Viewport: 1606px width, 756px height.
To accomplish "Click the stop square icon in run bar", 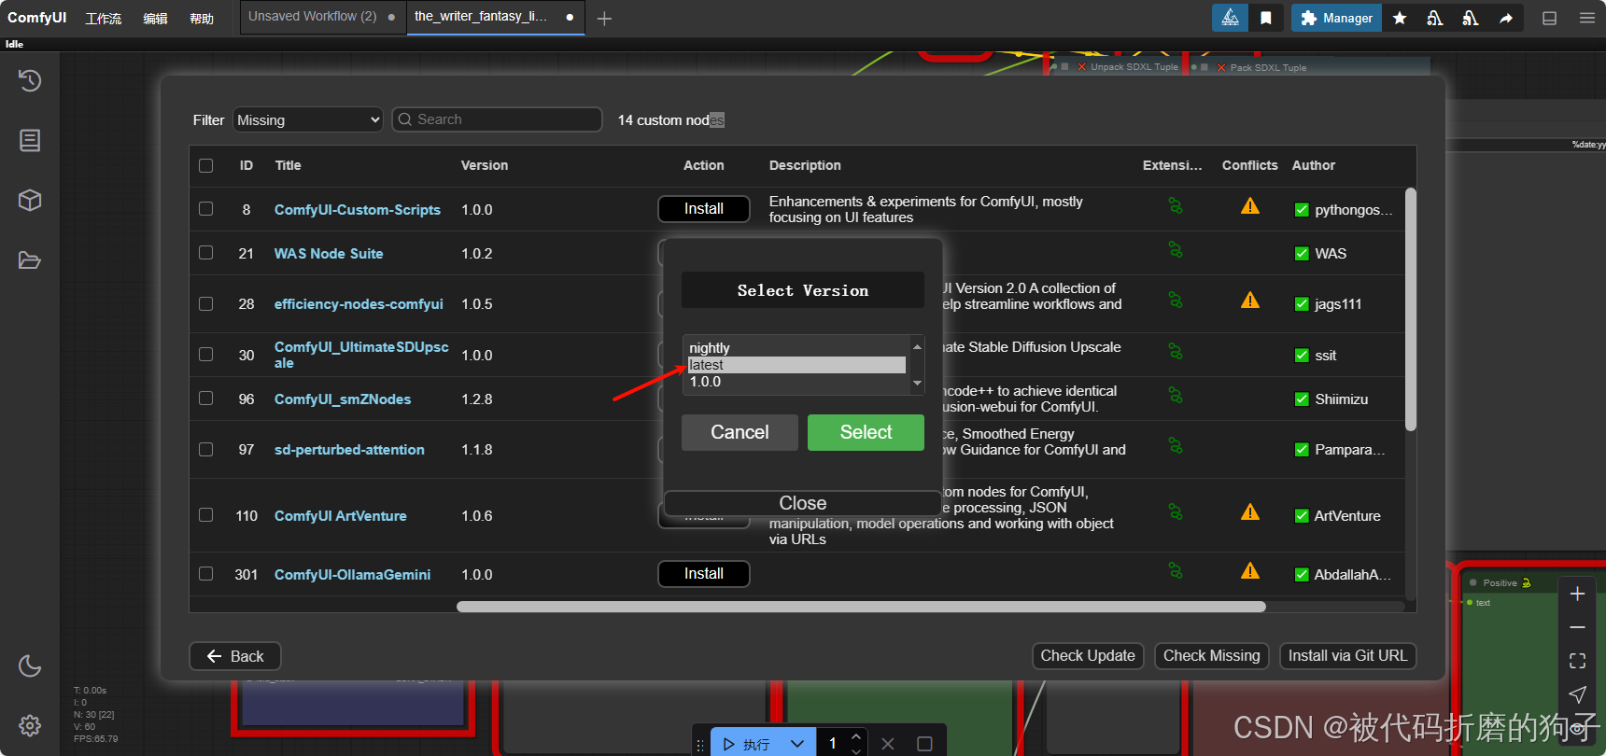I will [924, 744].
